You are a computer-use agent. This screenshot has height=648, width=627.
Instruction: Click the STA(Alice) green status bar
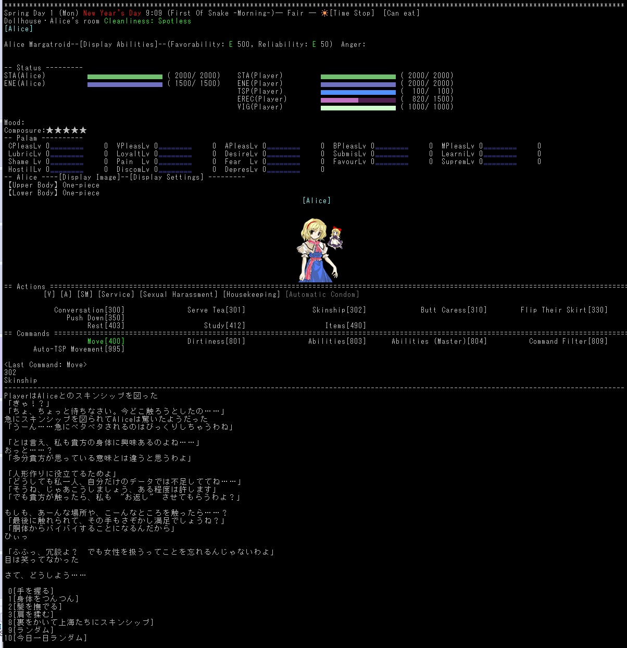click(125, 76)
